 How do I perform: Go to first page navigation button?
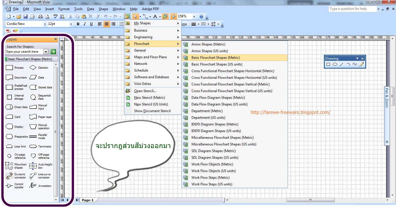pyautogui.click(x=63, y=200)
